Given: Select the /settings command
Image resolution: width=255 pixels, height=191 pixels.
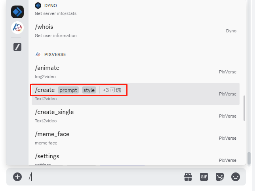Looking at the screenshot, I should 135,160.
